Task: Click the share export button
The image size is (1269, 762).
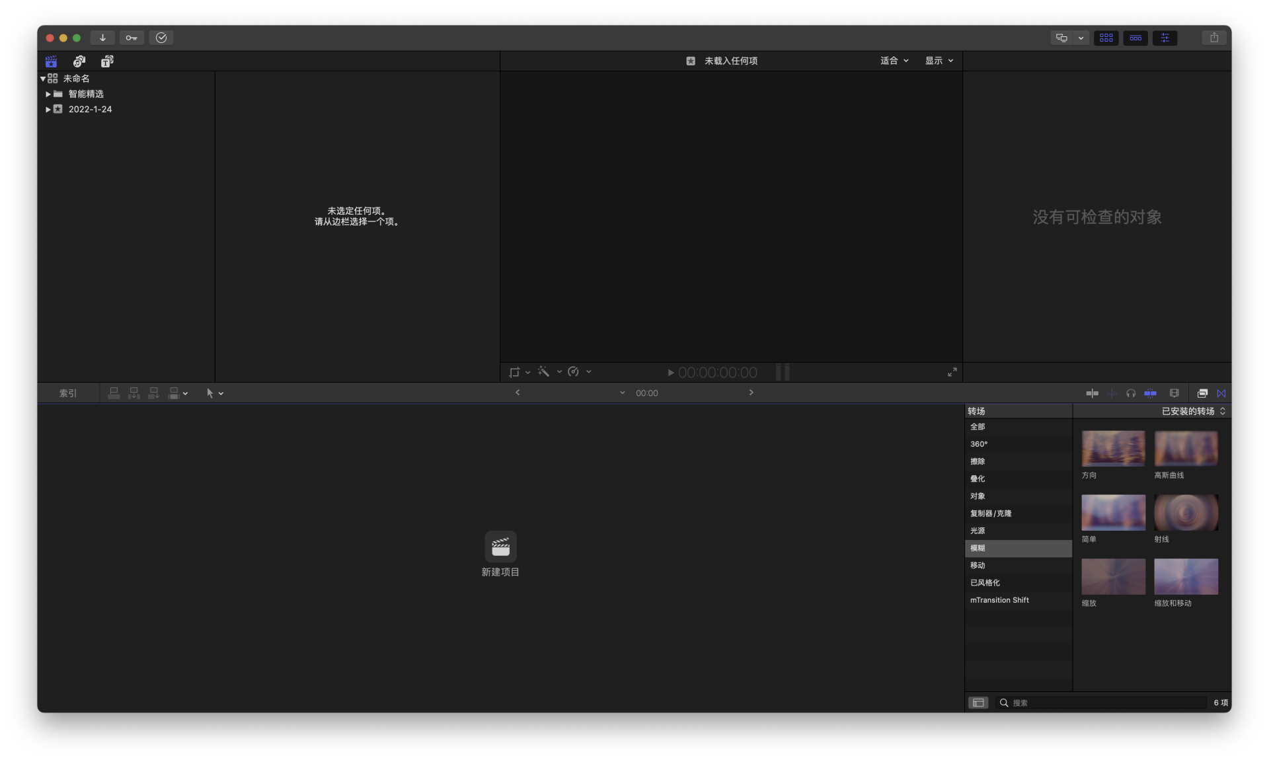Action: [1214, 38]
